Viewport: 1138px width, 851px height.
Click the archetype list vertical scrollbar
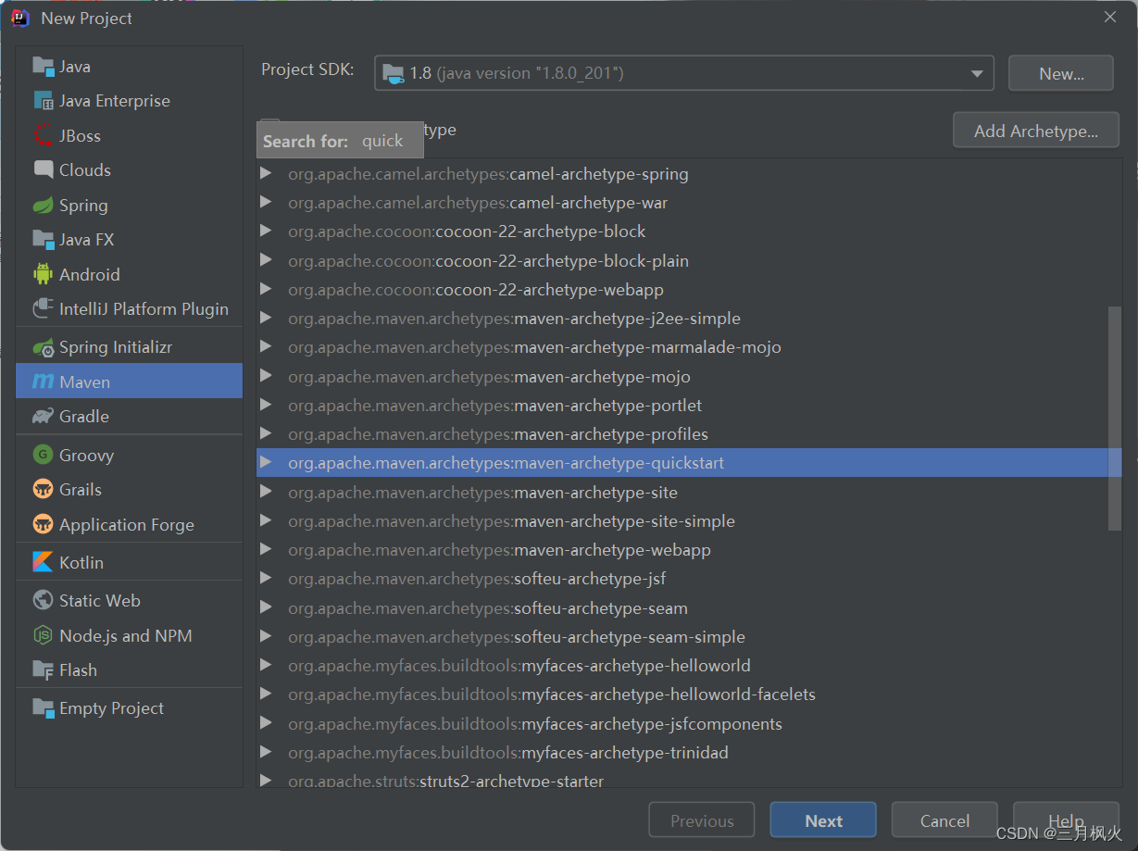[1115, 419]
